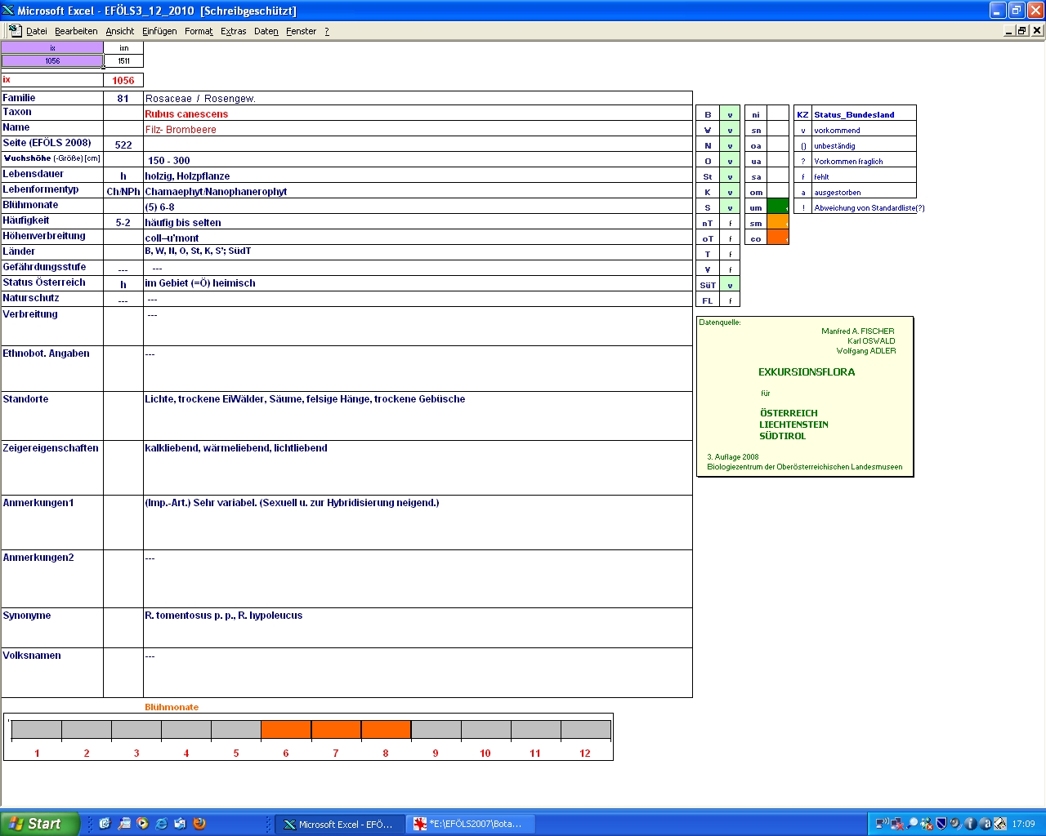
Task: Click the last tray icon before clock
Action: pos(999,824)
